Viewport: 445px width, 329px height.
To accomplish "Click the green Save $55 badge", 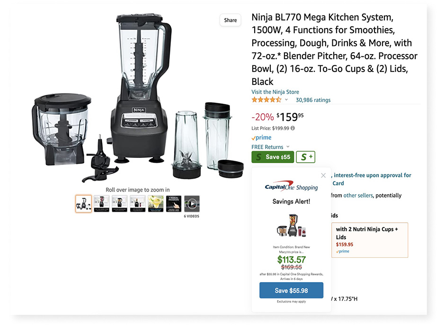I will [273, 157].
